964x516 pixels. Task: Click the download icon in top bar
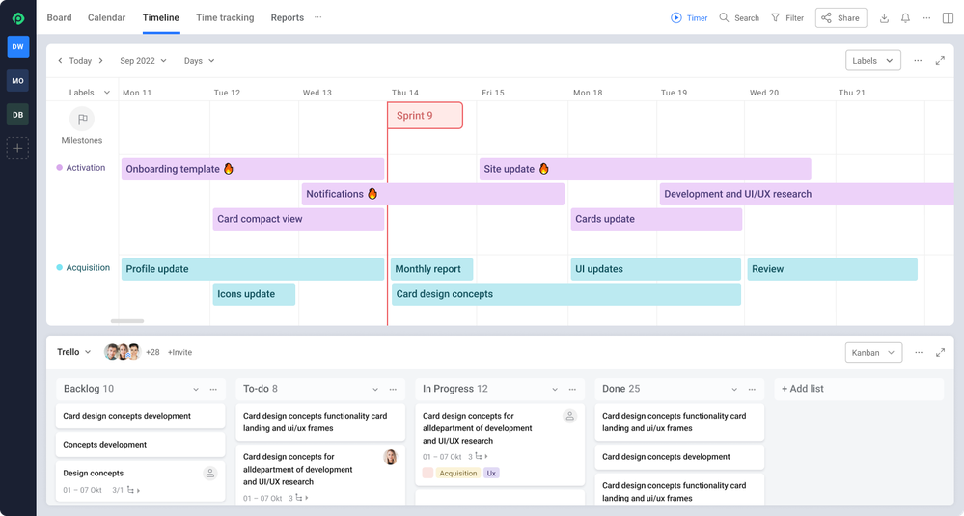(884, 17)
